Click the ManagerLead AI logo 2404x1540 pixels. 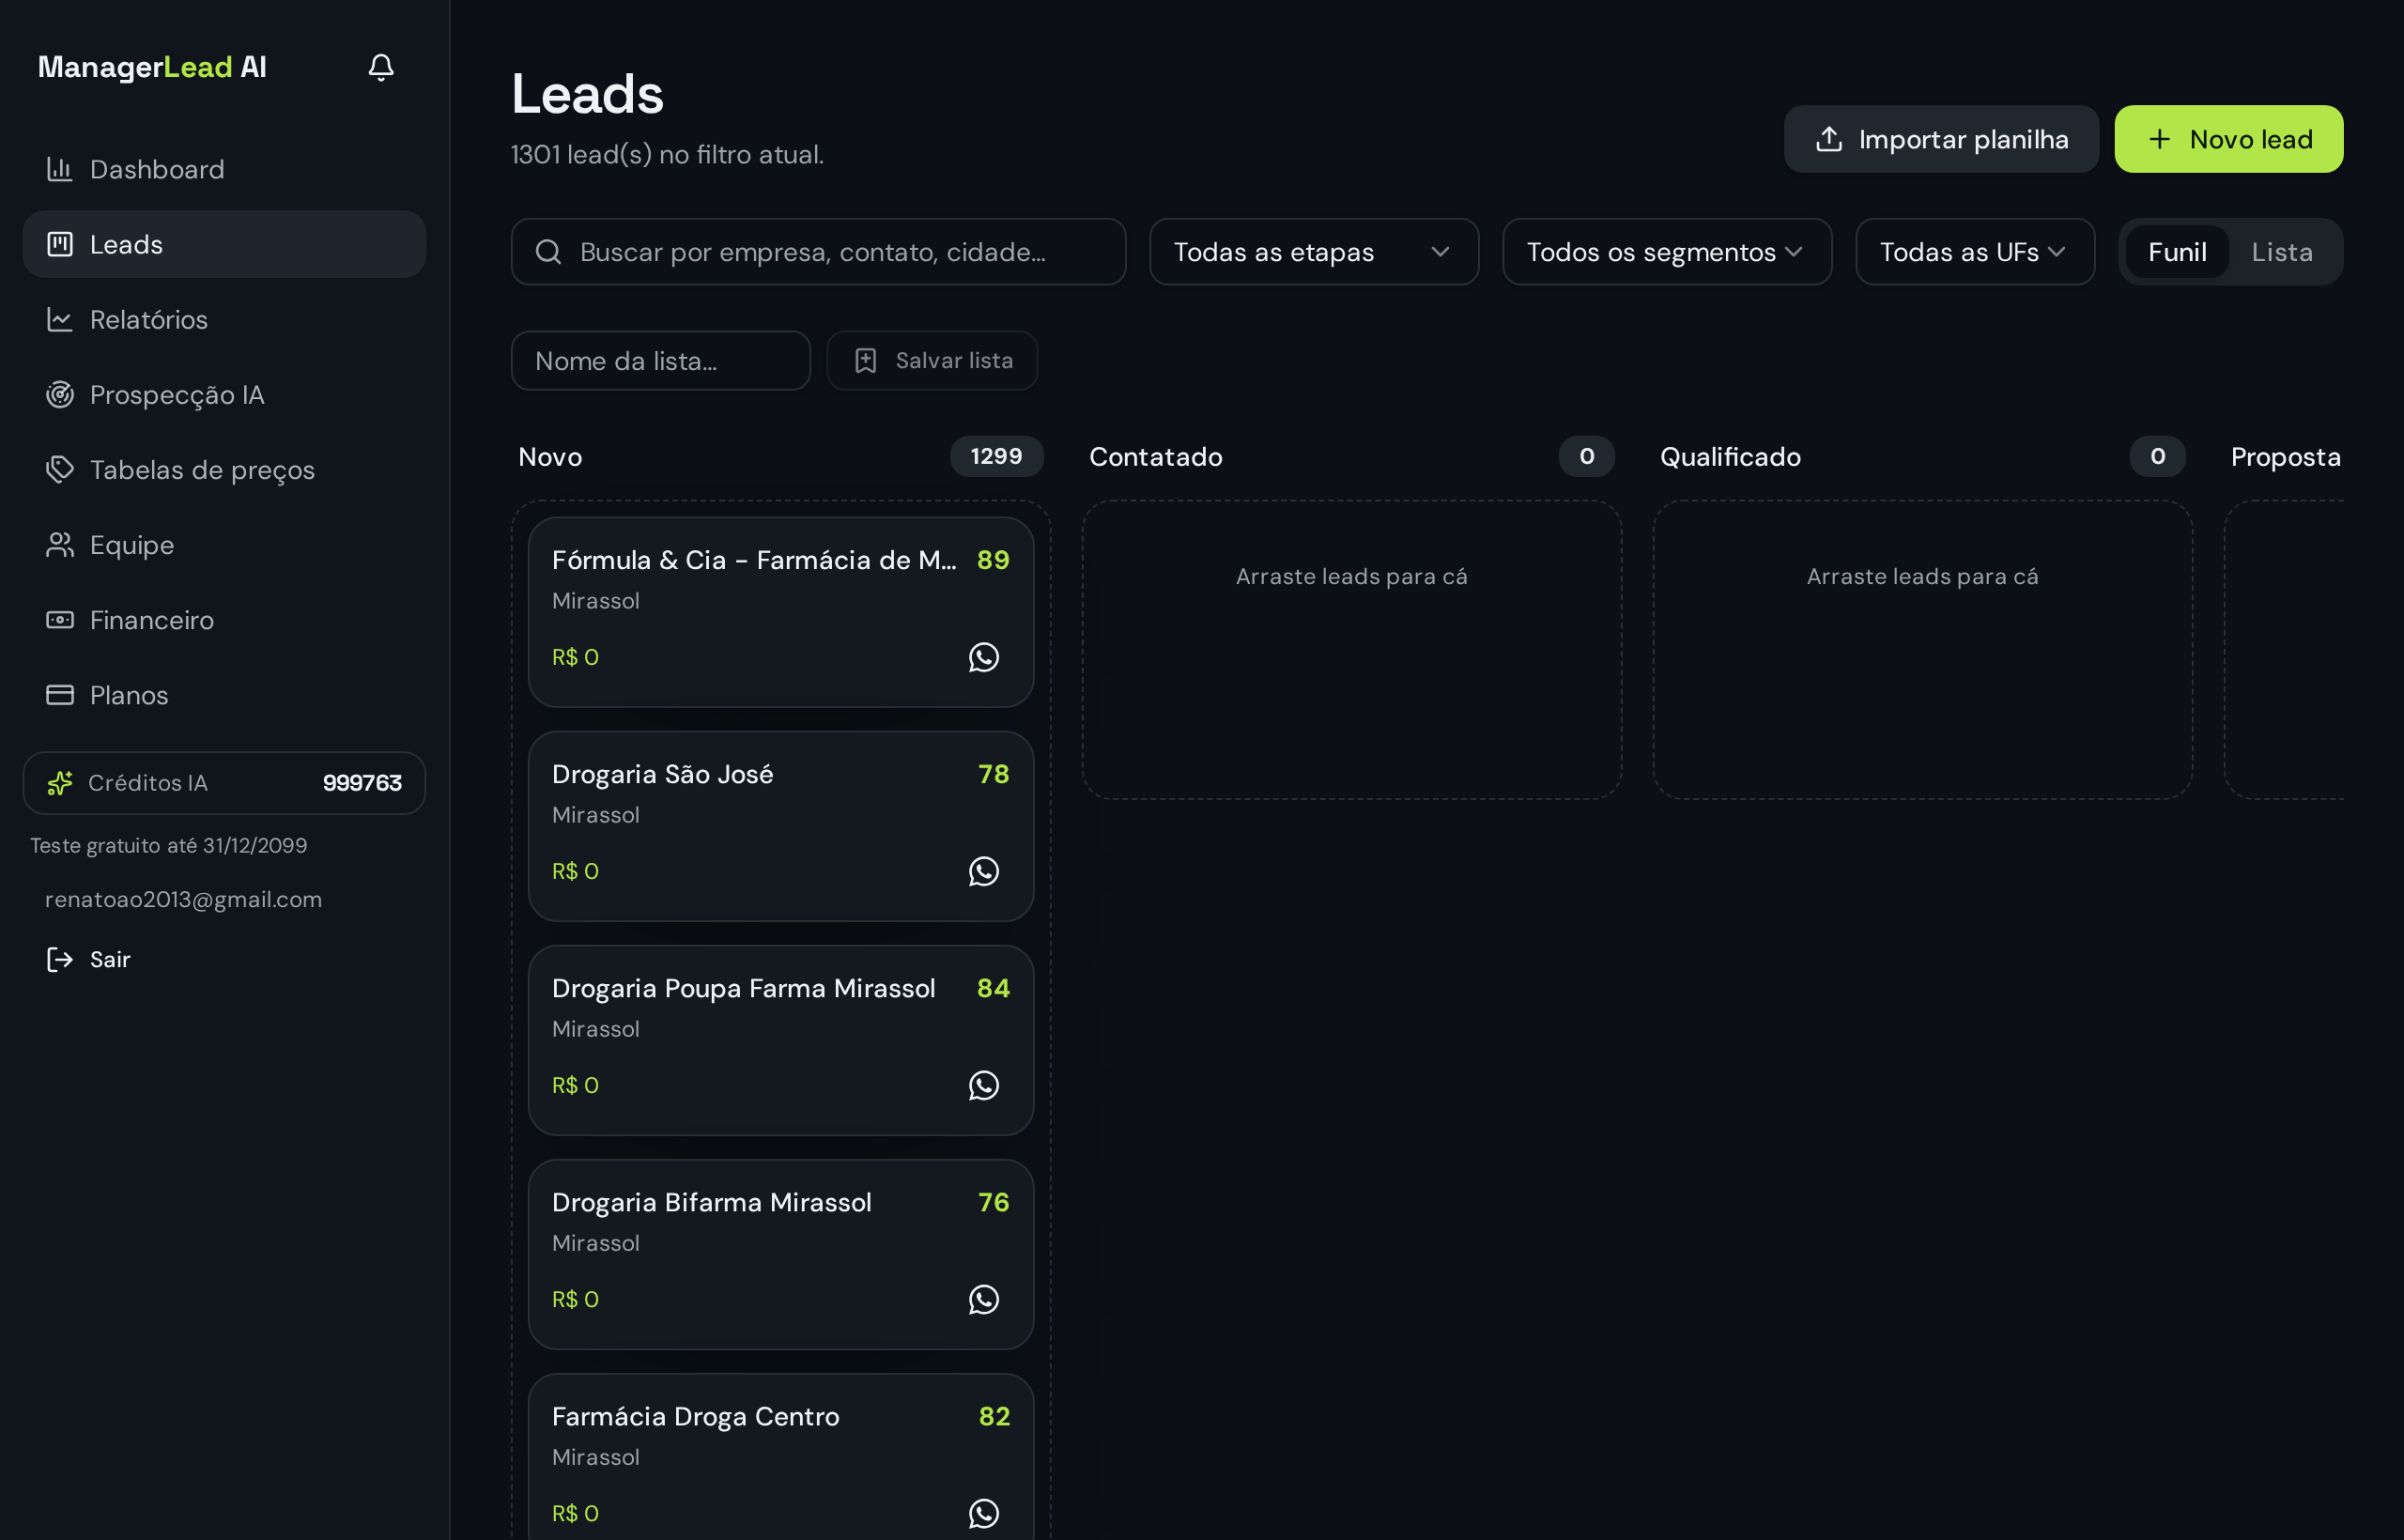pos(152,67)
